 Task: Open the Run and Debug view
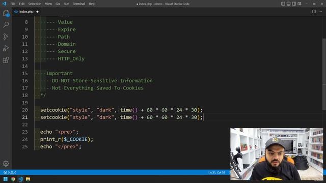pos(6,48)
